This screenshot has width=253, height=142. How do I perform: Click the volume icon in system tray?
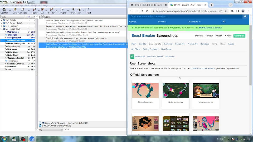click(x=249, y=139)
